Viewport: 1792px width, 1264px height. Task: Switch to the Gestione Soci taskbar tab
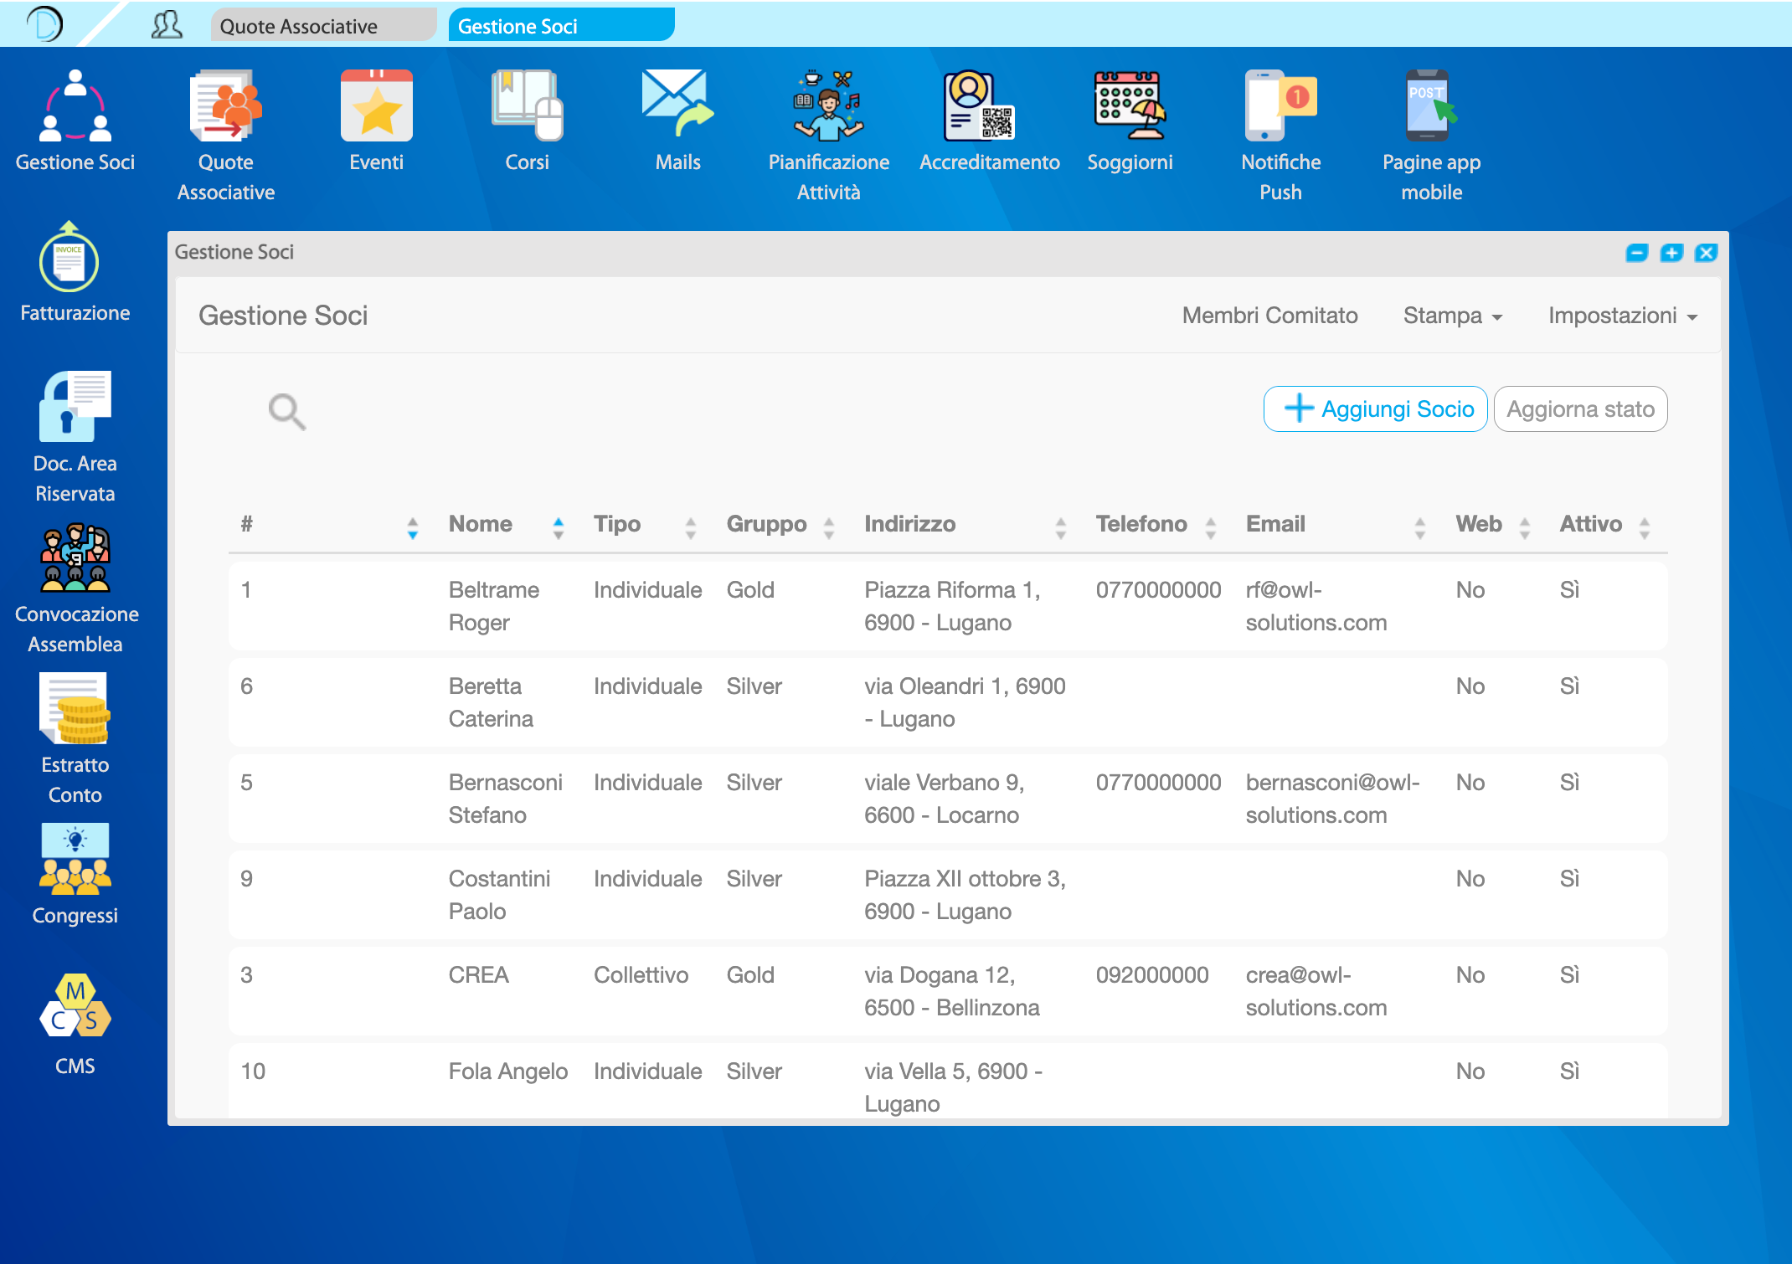point(561,25)
